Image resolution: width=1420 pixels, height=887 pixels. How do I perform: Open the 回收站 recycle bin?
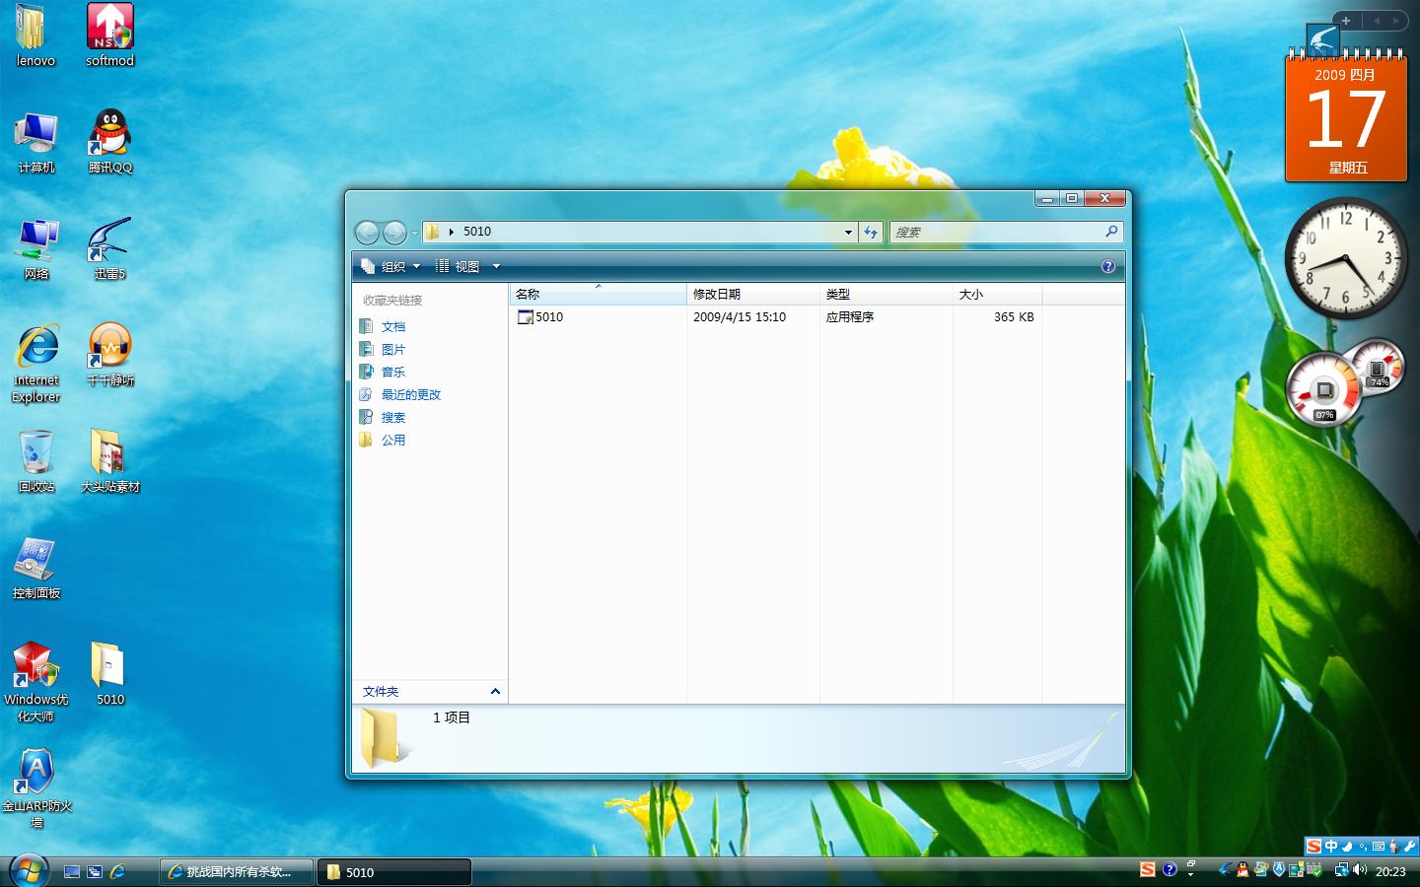(36, 461)
